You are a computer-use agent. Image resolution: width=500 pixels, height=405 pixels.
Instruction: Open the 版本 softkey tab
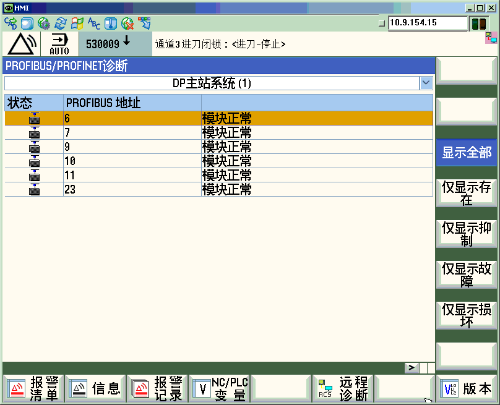click(x=467, y=388)
